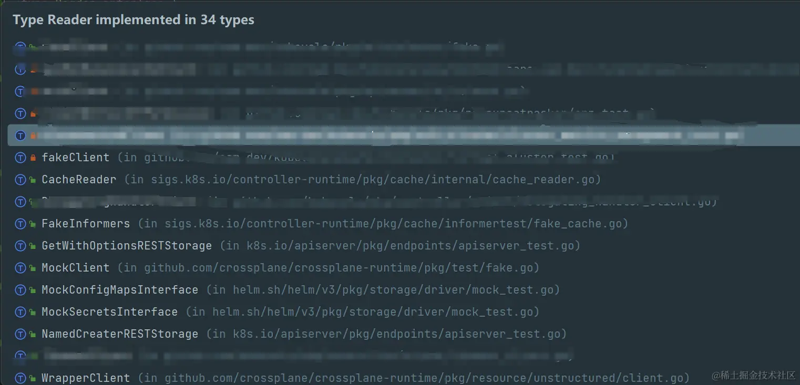
Task: Go to NamedCreaterRESTStorage implementation
Action: (120, 334)
